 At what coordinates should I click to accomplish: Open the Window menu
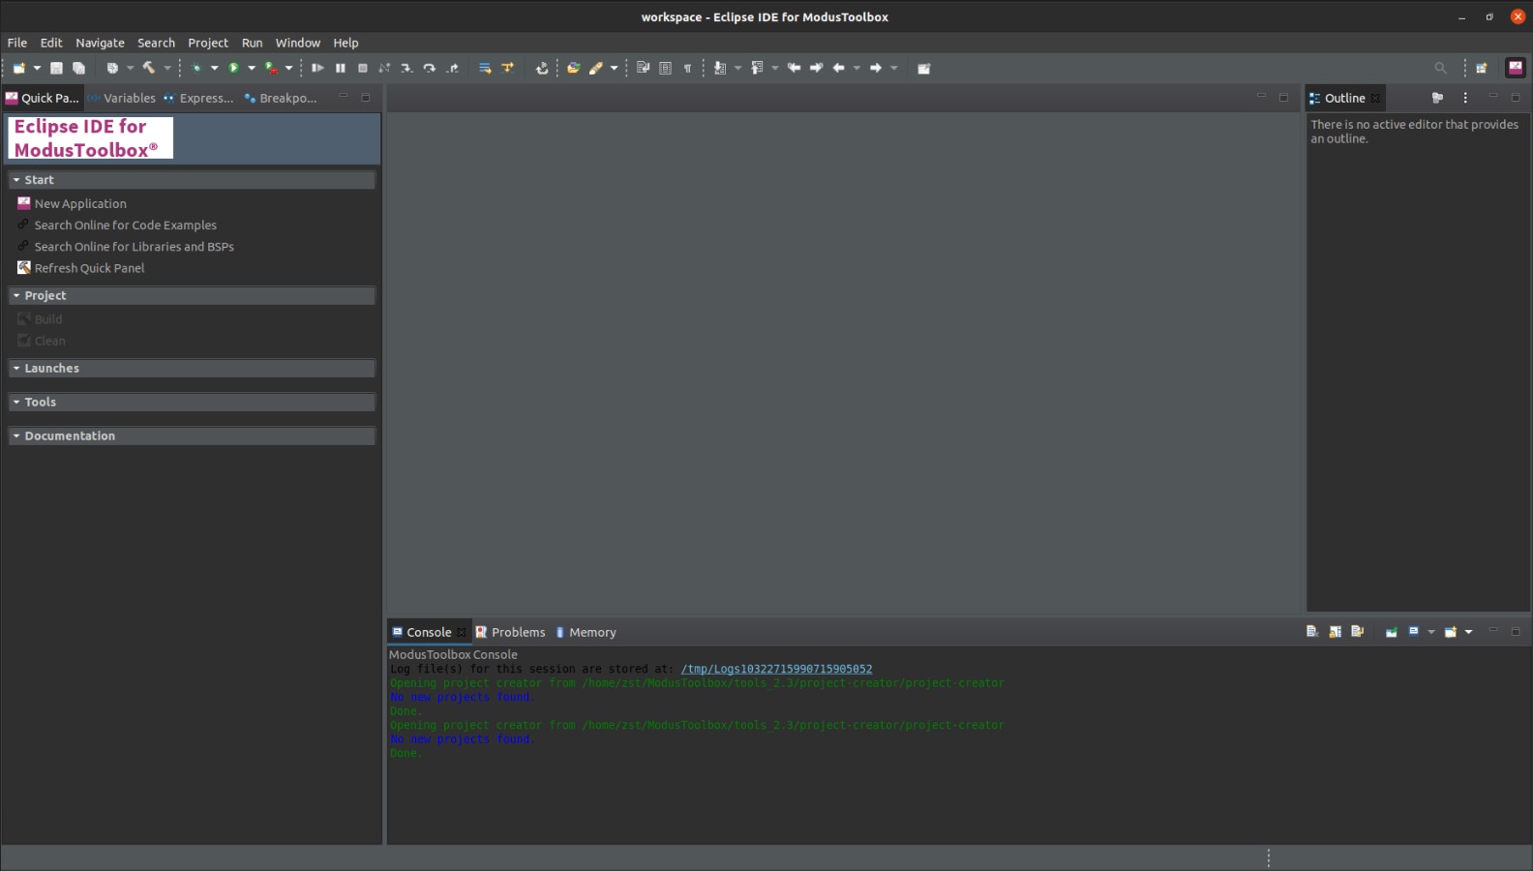tap(297, 43)
